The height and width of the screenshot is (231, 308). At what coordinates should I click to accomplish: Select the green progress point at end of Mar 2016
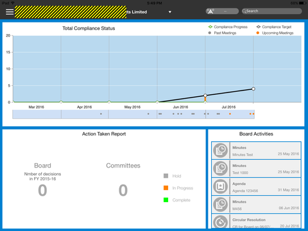click(x=61, y=102)
